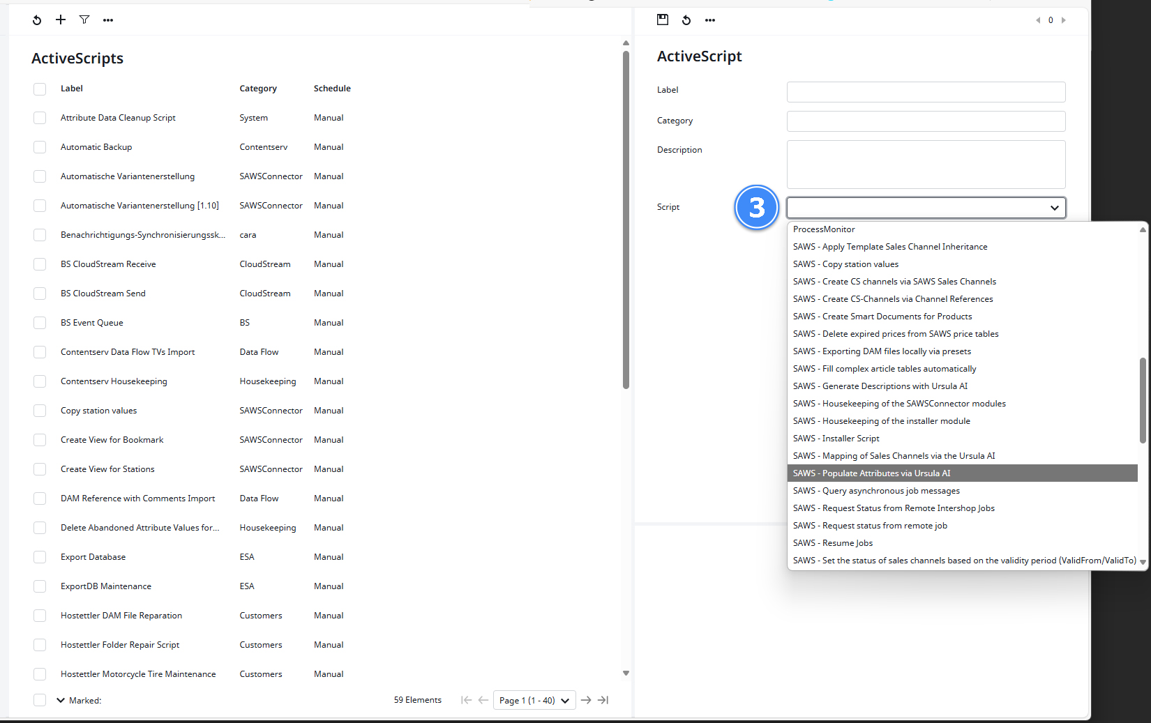The image size is (1151, 723).
Task: Open the Script dropdown field
Action: [x=926, y=208]
